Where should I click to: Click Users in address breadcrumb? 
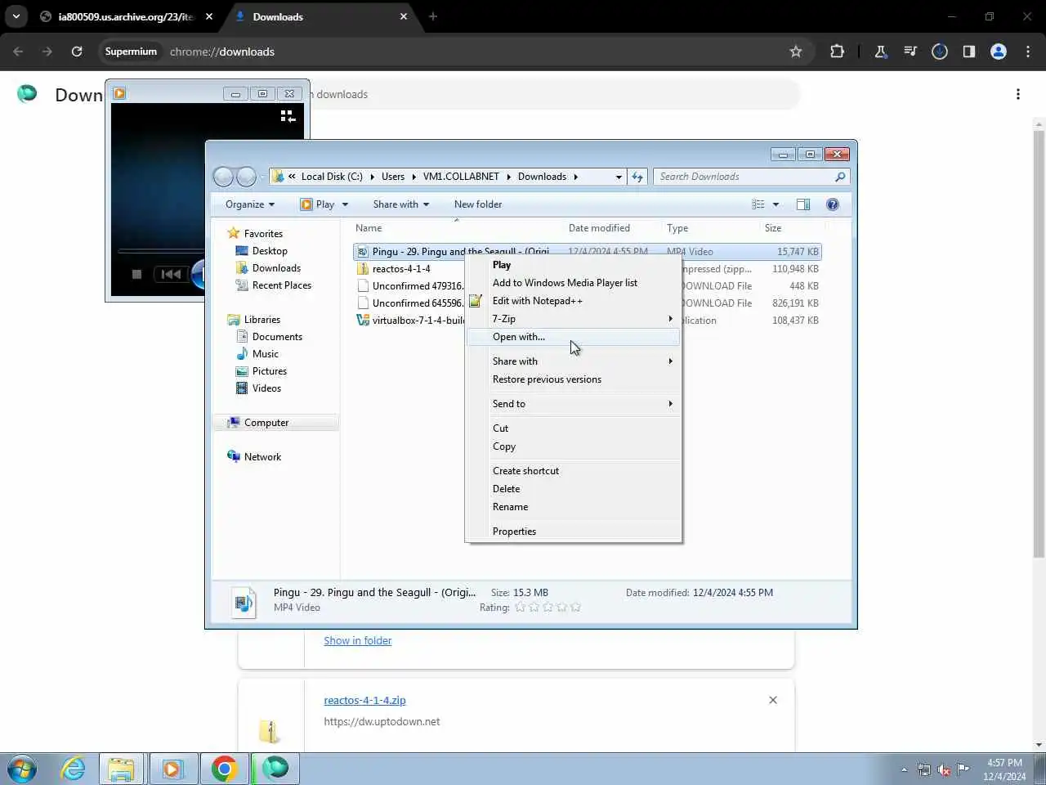pyautogui.click(x=393, y=177)
